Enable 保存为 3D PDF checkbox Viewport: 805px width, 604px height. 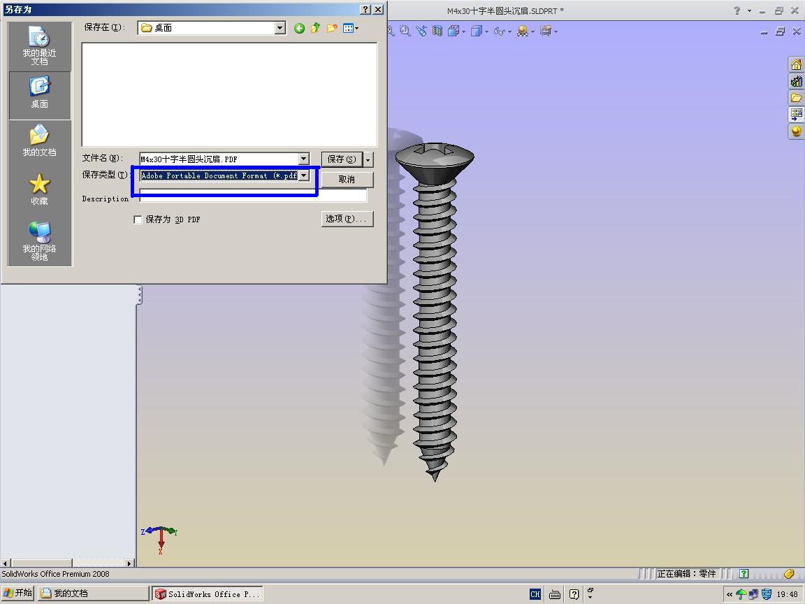tap(138, 220)
